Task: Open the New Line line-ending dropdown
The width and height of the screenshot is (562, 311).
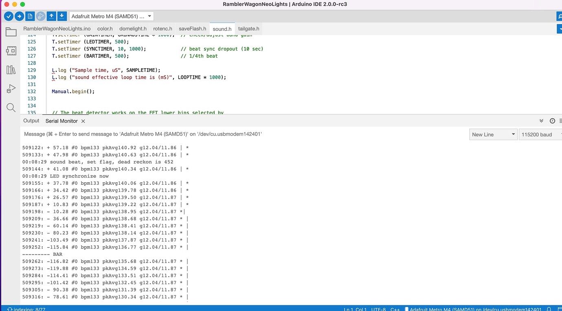Action: click(493, 134)
